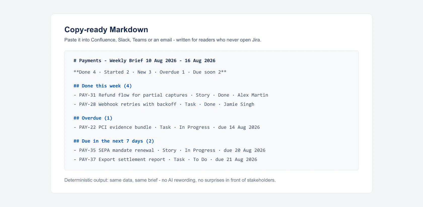Click the In Progress status on PAY-22
Viewport: 423px width, 207px height.
(194, 127)
